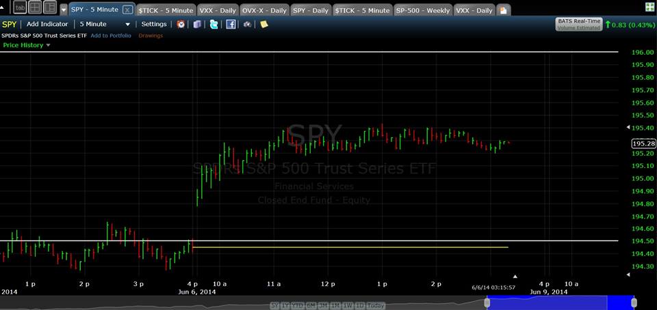This screenshot has width=657, height=310.
Task: Select the white line at the 194.50 level
Action: pyautogui.click(x=309, y=240)
